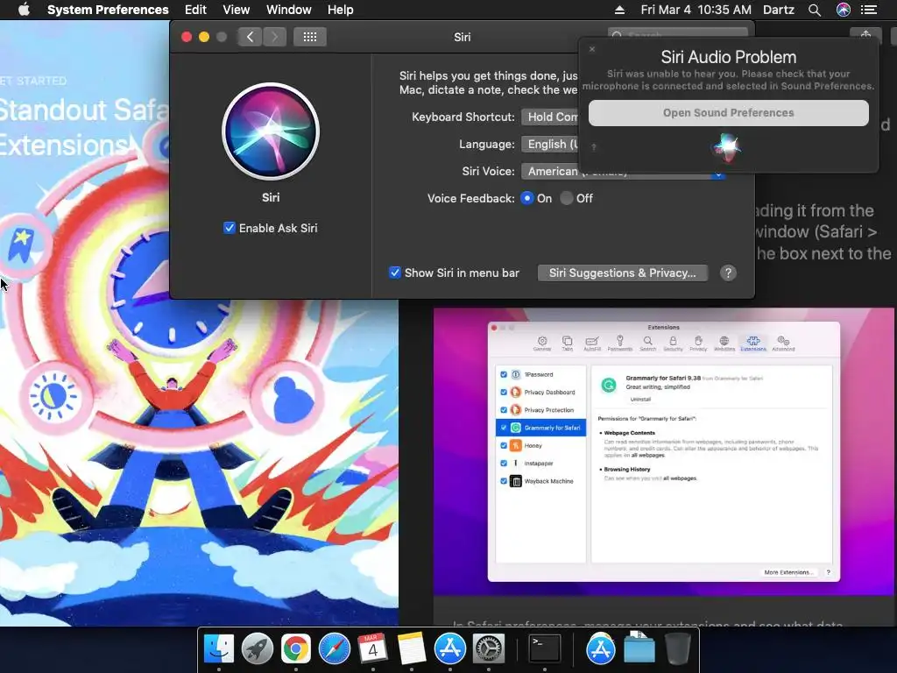
Task: Set Voice Feedback to Off
Action: [567, 198]
